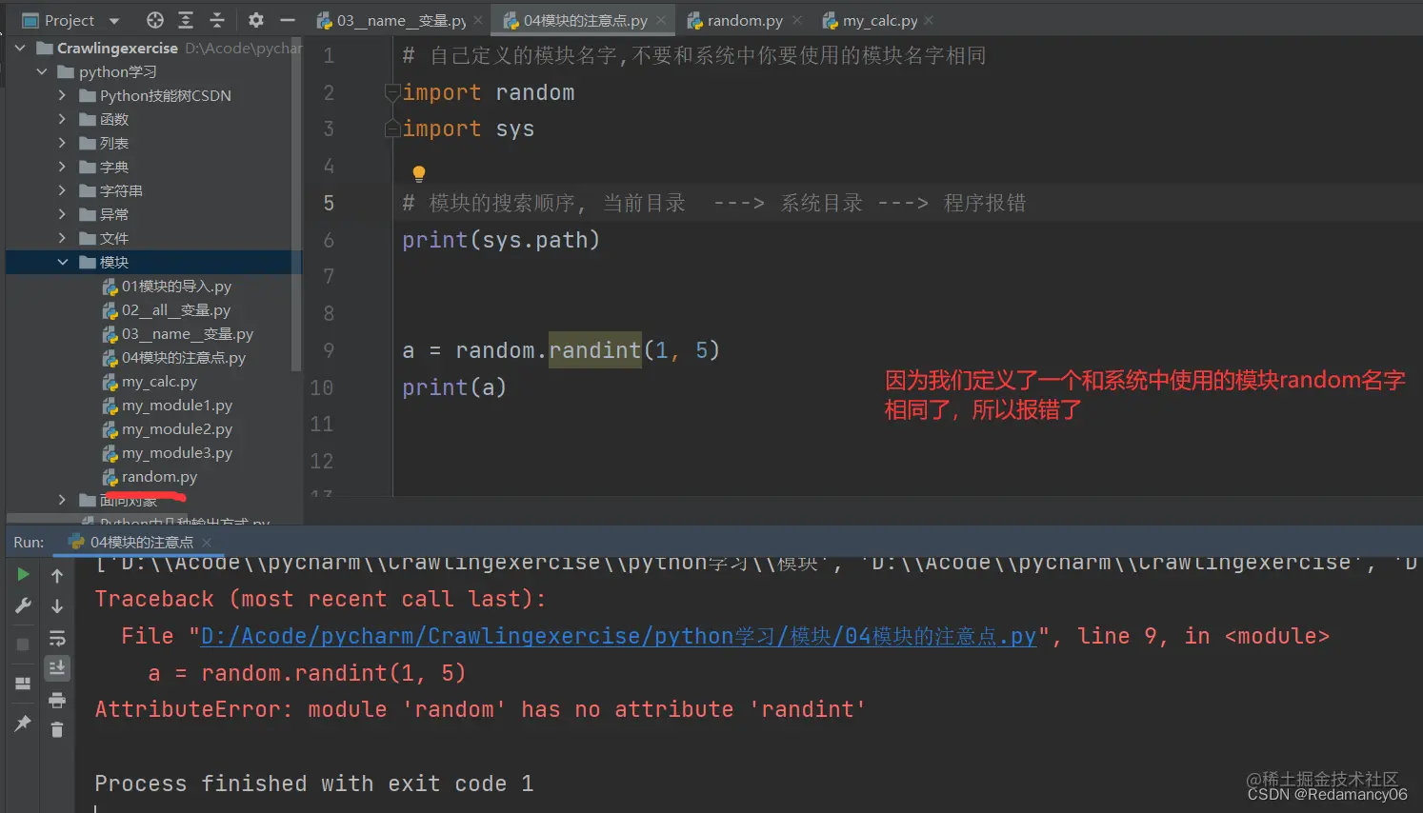The image size is (1423, 813).
Task: Select the 模块 folder row
Action: point(153,262)
